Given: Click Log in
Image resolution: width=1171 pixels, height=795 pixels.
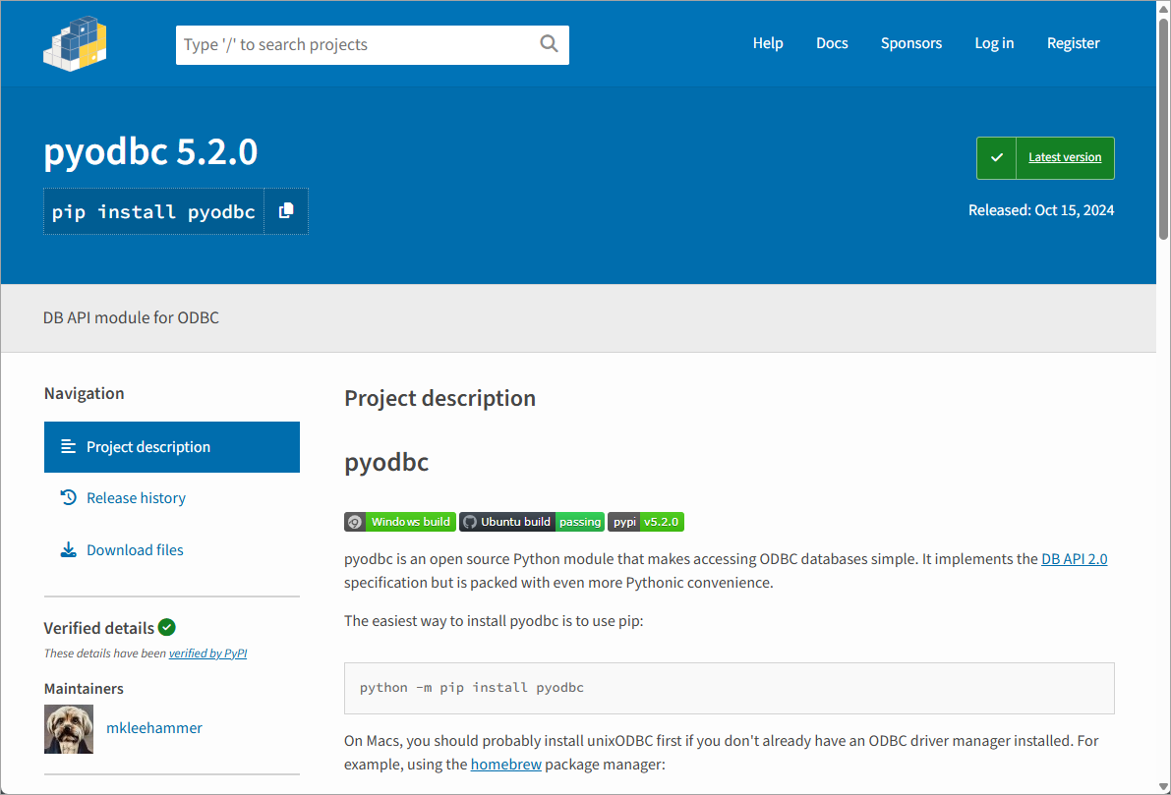Looking at the screenshot, I should tap(994, 43).
